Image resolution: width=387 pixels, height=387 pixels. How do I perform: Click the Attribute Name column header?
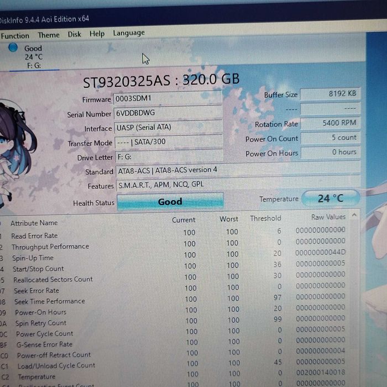[34, 223]
